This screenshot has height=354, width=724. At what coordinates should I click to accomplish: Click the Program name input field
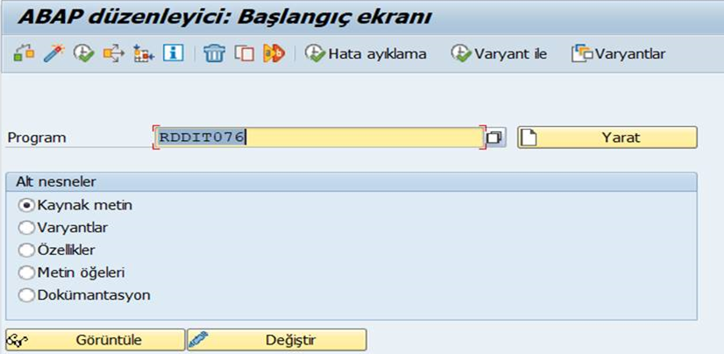[x=319, y=138]
